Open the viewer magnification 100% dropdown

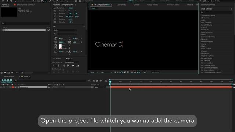[x=94, y=72]
